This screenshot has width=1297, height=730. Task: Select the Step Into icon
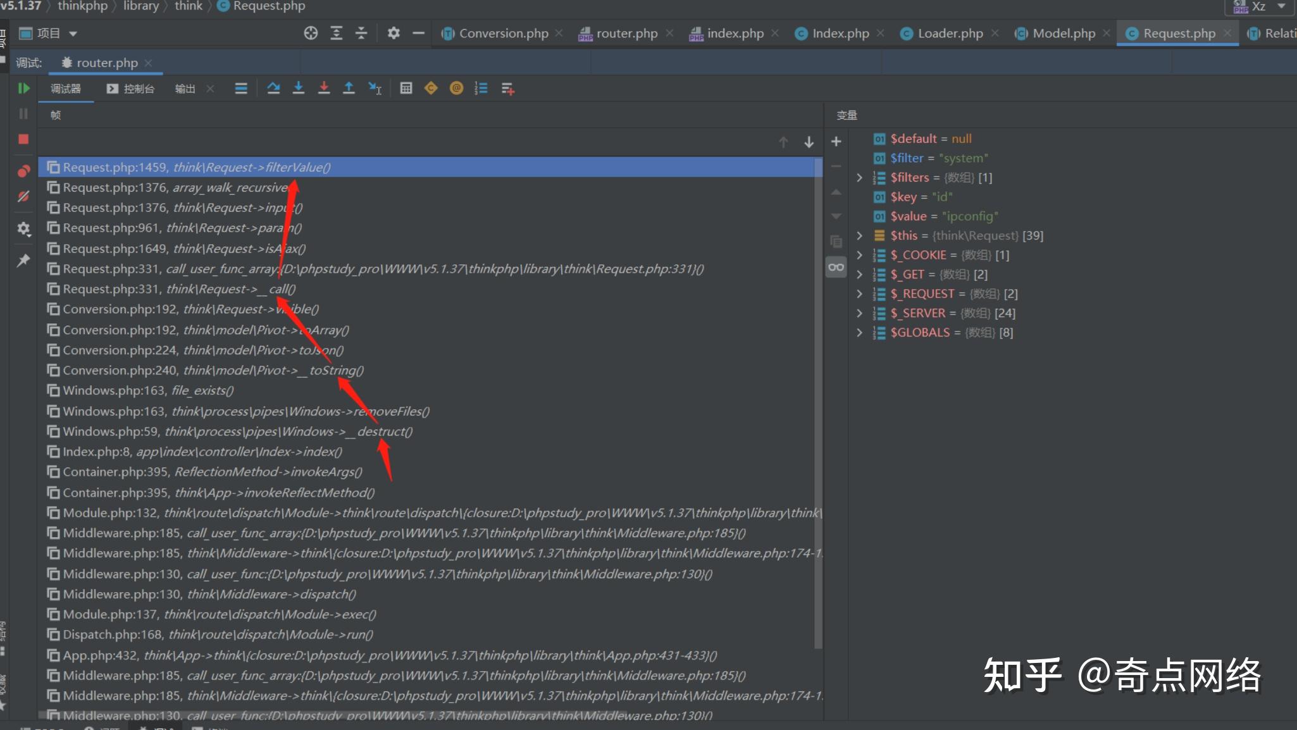(x=299, y=88)
